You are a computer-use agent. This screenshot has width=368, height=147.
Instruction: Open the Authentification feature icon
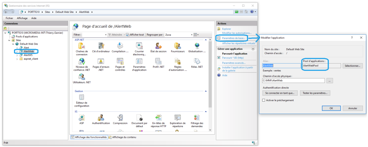(x=101, y=118)
